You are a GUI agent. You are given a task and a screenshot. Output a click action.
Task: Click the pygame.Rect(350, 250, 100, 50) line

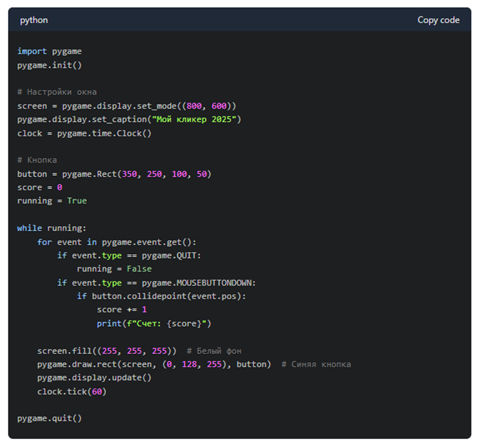(x=114, y=174)
